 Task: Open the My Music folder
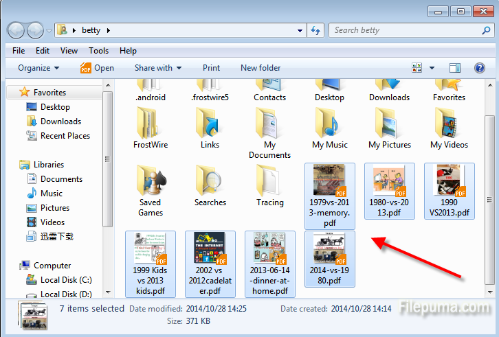click(x=329, y=124)
